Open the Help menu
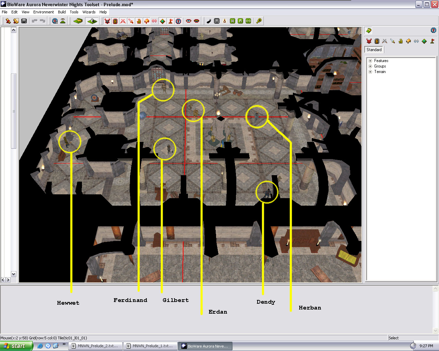This screenshot has width=439, height=351. 103,12
